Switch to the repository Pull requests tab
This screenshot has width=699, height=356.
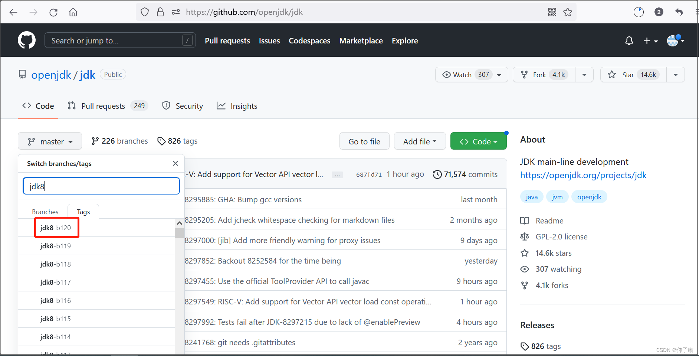pyautogui.click(x=108, y=106)
